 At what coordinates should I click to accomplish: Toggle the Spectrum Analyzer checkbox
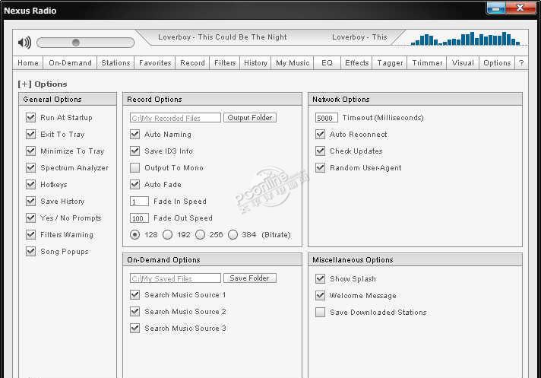tap(31, 168)
